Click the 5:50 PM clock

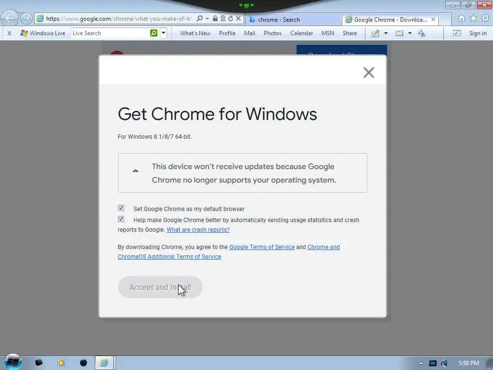(x=469, y=363)
